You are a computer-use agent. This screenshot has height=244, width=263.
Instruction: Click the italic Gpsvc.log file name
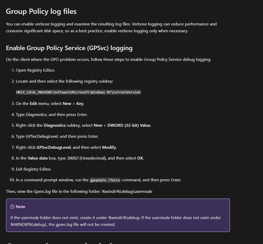pos(42,192)
